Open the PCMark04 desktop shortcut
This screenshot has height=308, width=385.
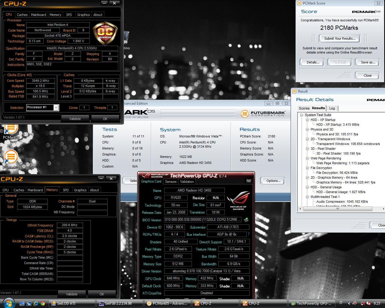click(11, 131)
